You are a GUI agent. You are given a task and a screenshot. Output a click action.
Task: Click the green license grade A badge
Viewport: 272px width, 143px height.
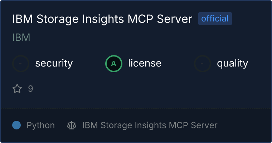[114, 64]
